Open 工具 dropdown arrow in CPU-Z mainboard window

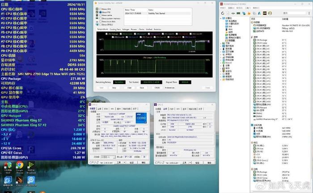click(190, 163)
